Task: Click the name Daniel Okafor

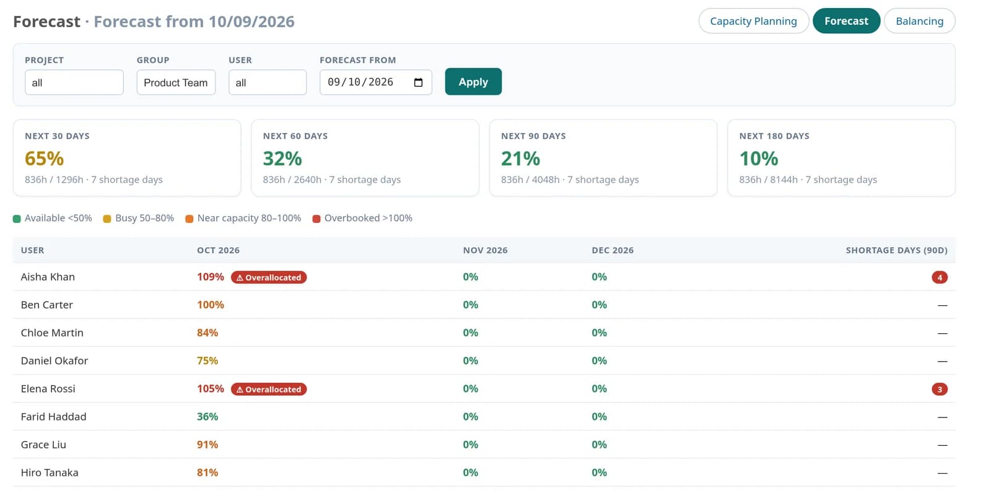Action: tap(55, 360)
